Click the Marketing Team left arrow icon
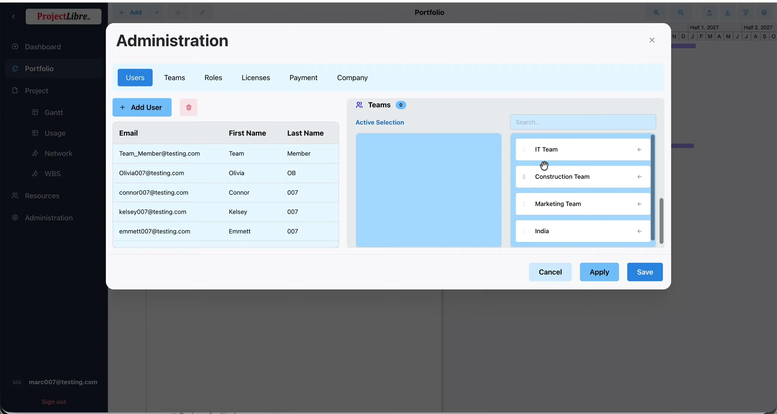The width and height of the screenshot is (777, 414). coord(640,204)
